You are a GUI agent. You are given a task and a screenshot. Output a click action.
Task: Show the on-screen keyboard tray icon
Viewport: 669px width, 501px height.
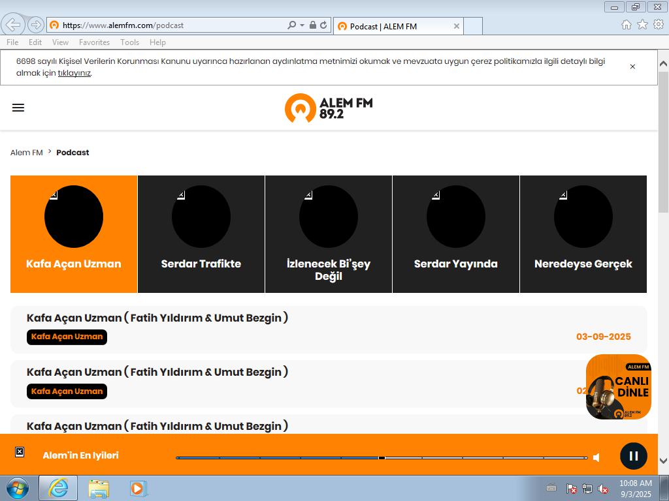551,488
